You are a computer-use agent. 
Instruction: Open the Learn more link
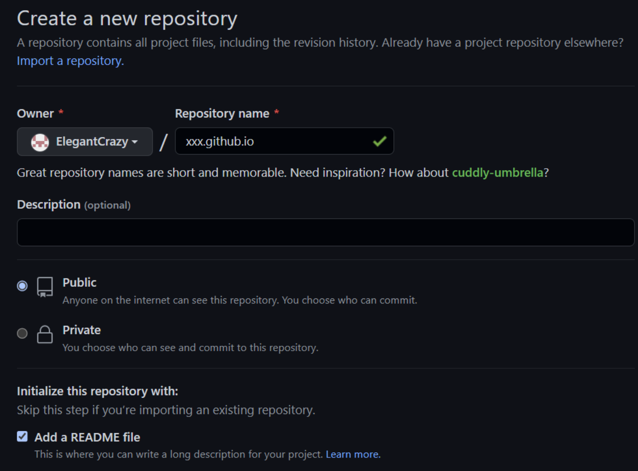(353, 455)
